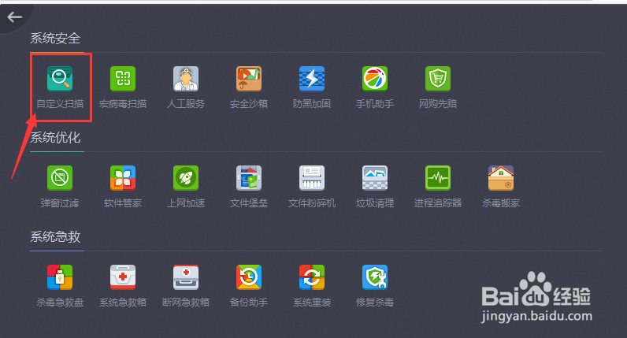Launch 宏病毒扫描 macro virus scan
Viewport: 627px width, 338px height.
click(123, 79)
